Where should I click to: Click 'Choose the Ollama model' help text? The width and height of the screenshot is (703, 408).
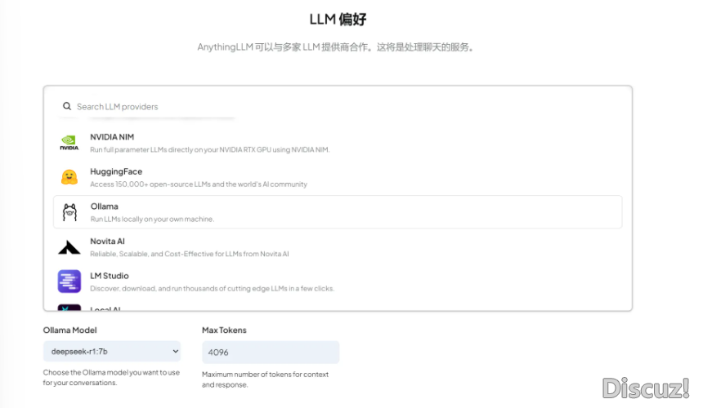click(x=111, y=378)
